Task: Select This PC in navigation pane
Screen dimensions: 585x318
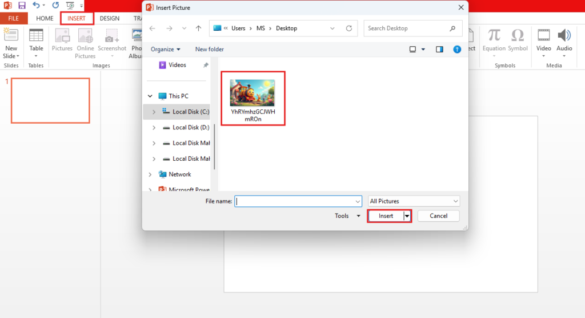Action: click(178, 96)
